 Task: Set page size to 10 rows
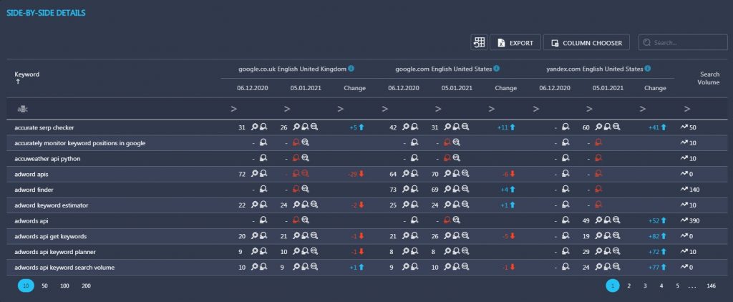tap(26, 286)
